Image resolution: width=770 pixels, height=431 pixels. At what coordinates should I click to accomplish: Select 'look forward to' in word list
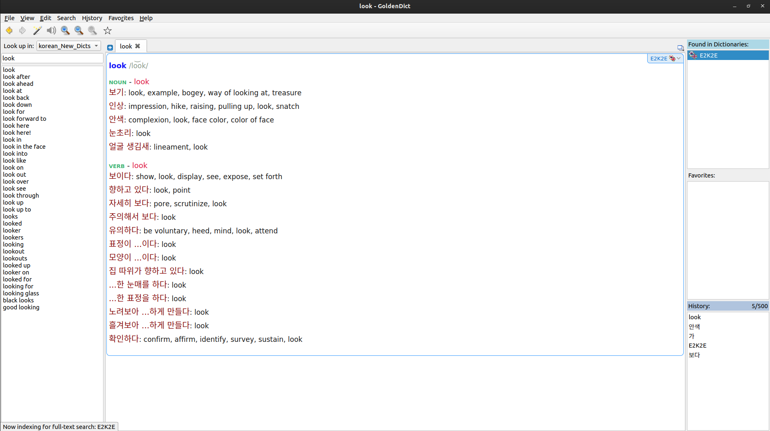click(x=25, y=119)
